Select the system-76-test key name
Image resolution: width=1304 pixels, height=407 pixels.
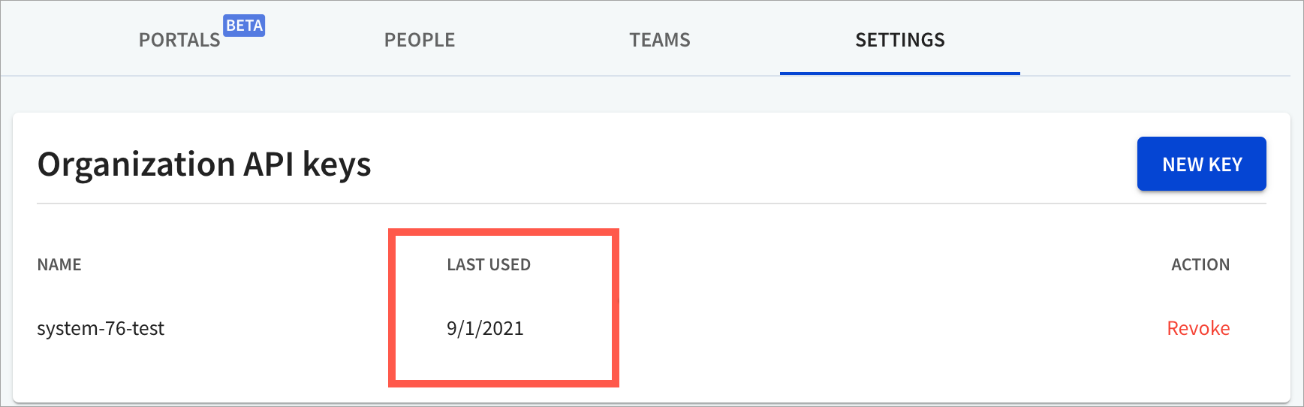[101, 328]
